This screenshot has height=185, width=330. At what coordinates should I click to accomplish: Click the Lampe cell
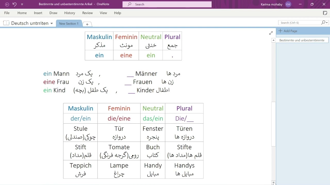[119, 169]
